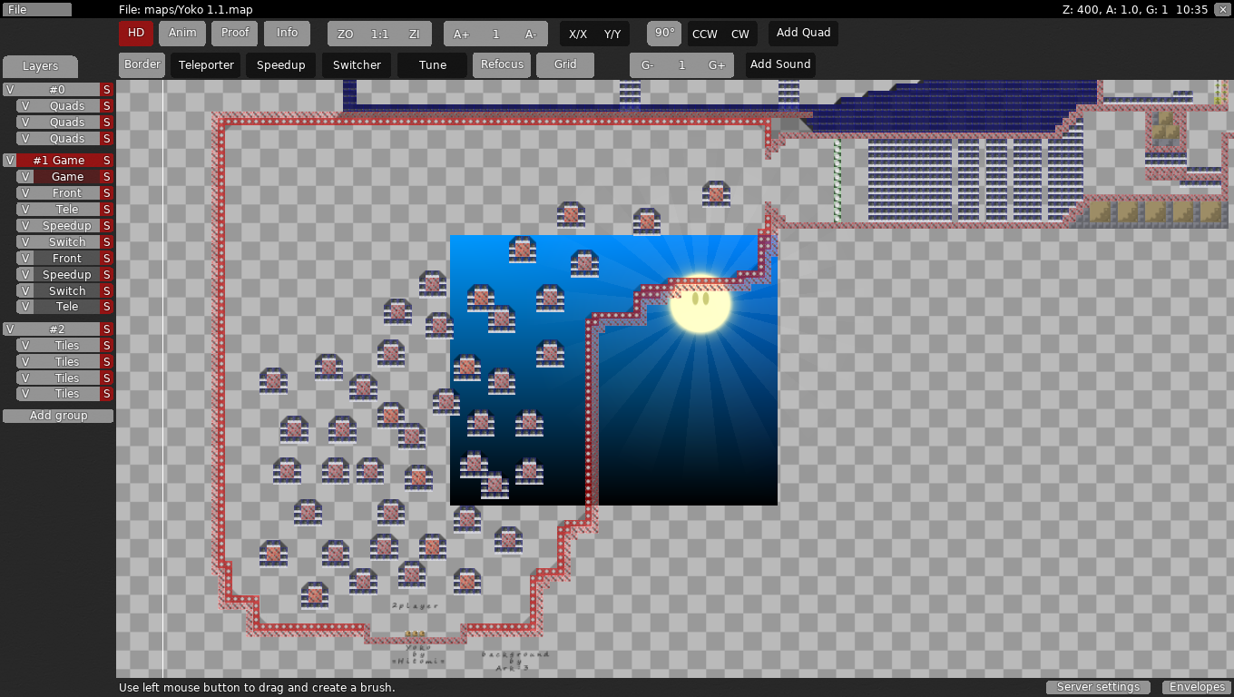Rotate brush counter-clockwise with CCW
This screenshot has height=697, width=1234.
point(704,34)
